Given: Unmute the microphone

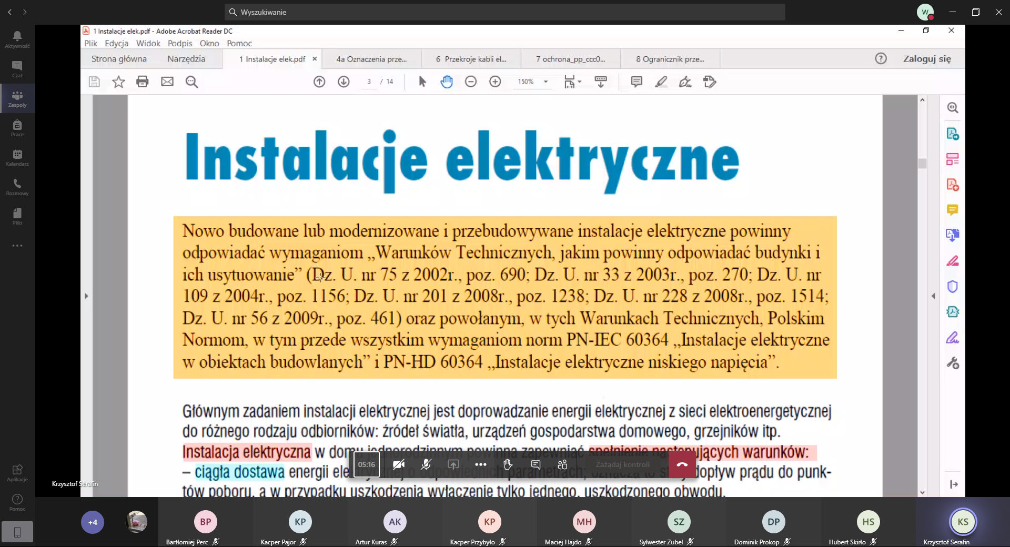Looking at the screenshot, I should coord(426,464).
